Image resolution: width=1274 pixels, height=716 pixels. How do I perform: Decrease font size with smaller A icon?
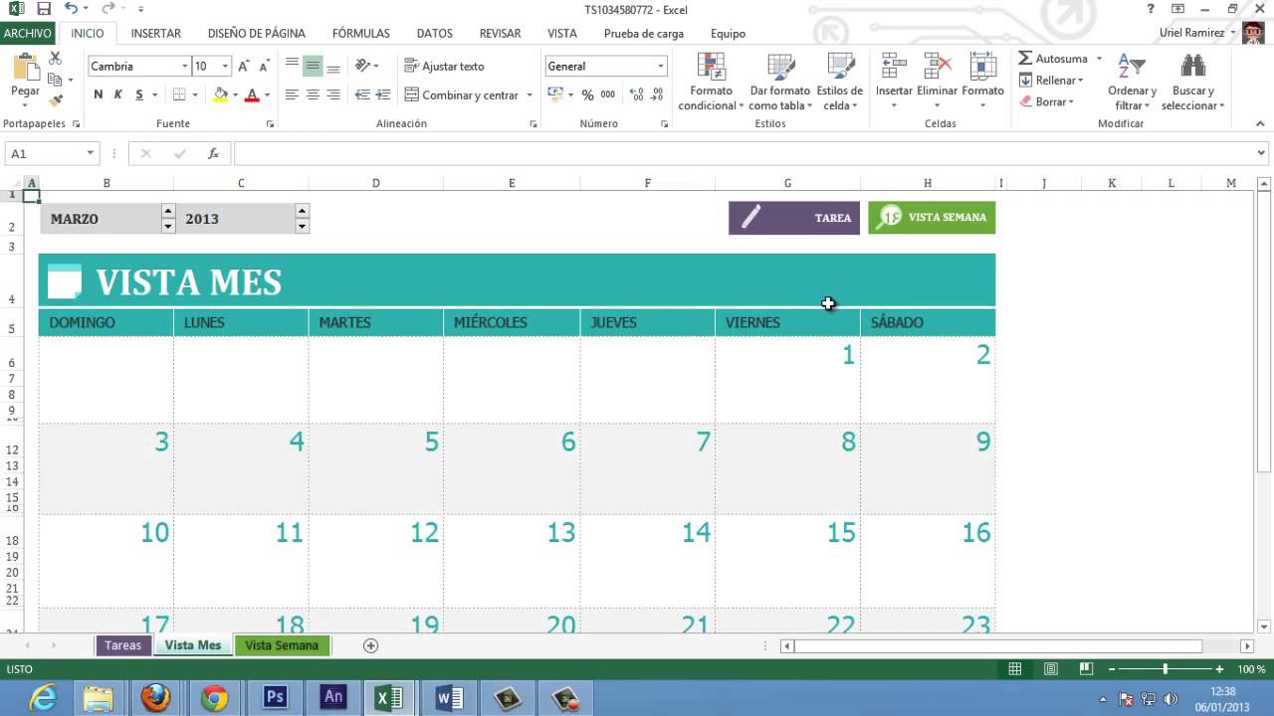pyautogui.click(x=264, y=67)
